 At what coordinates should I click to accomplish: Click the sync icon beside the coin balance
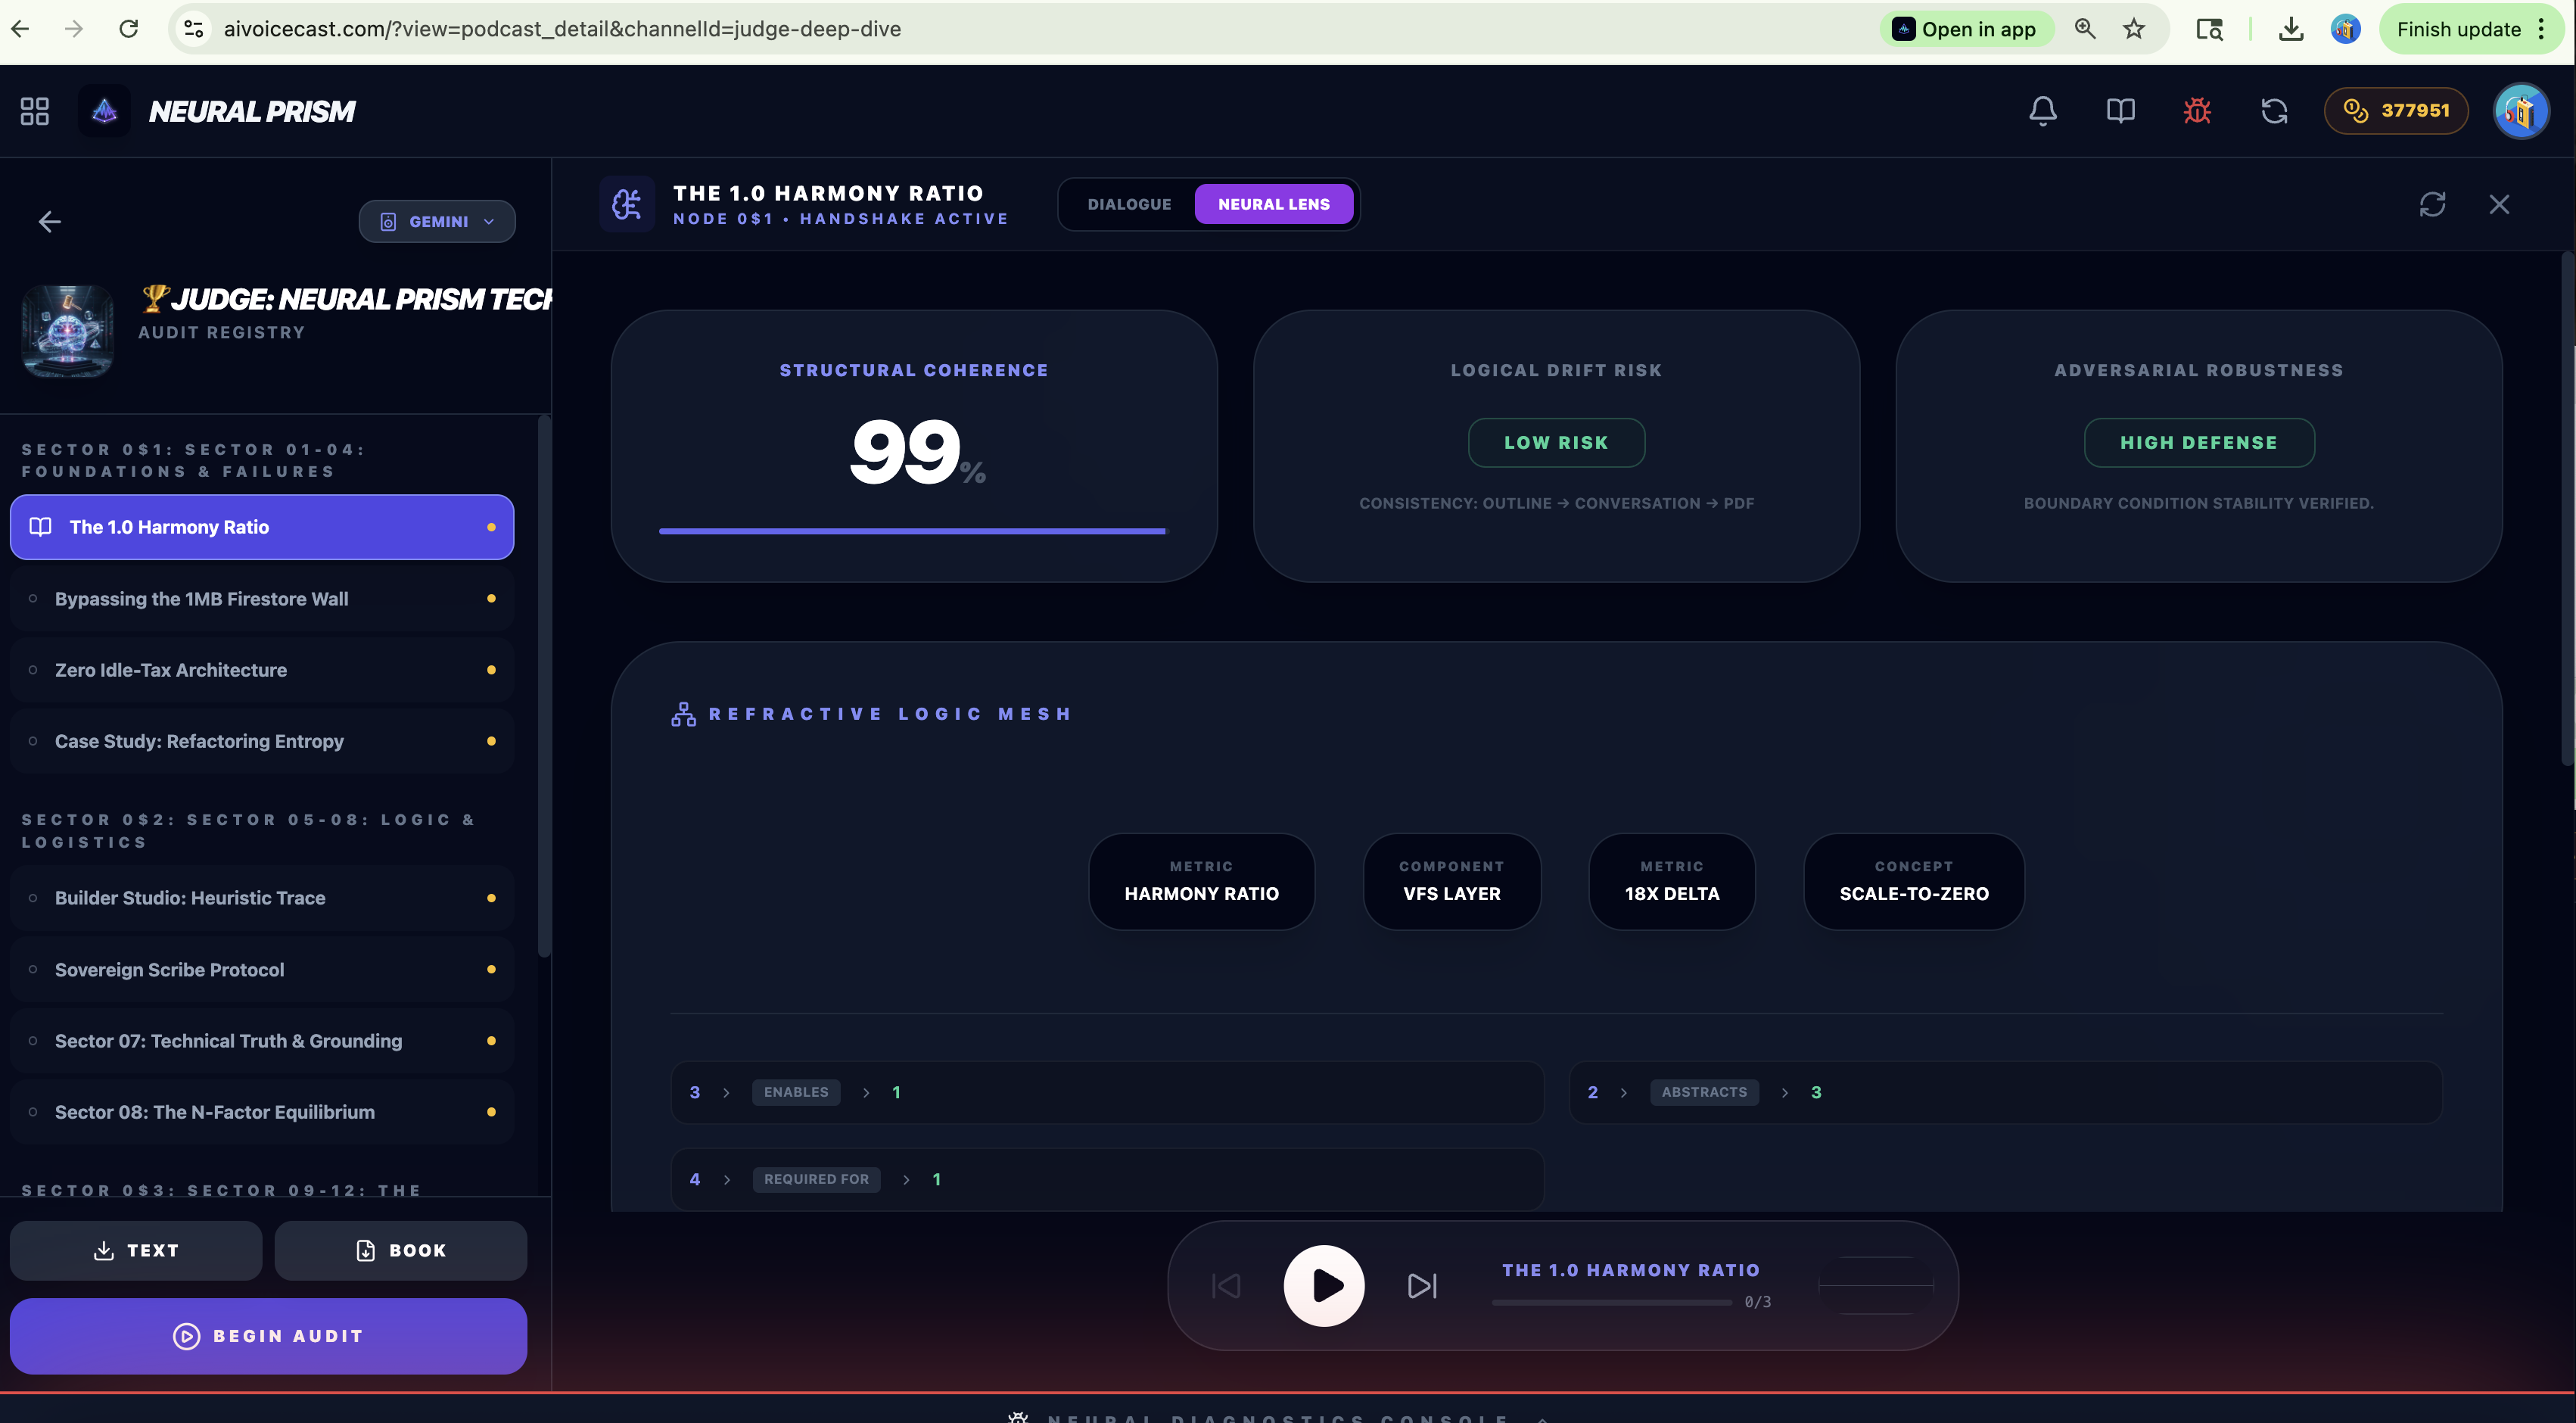click(2274, 110)
